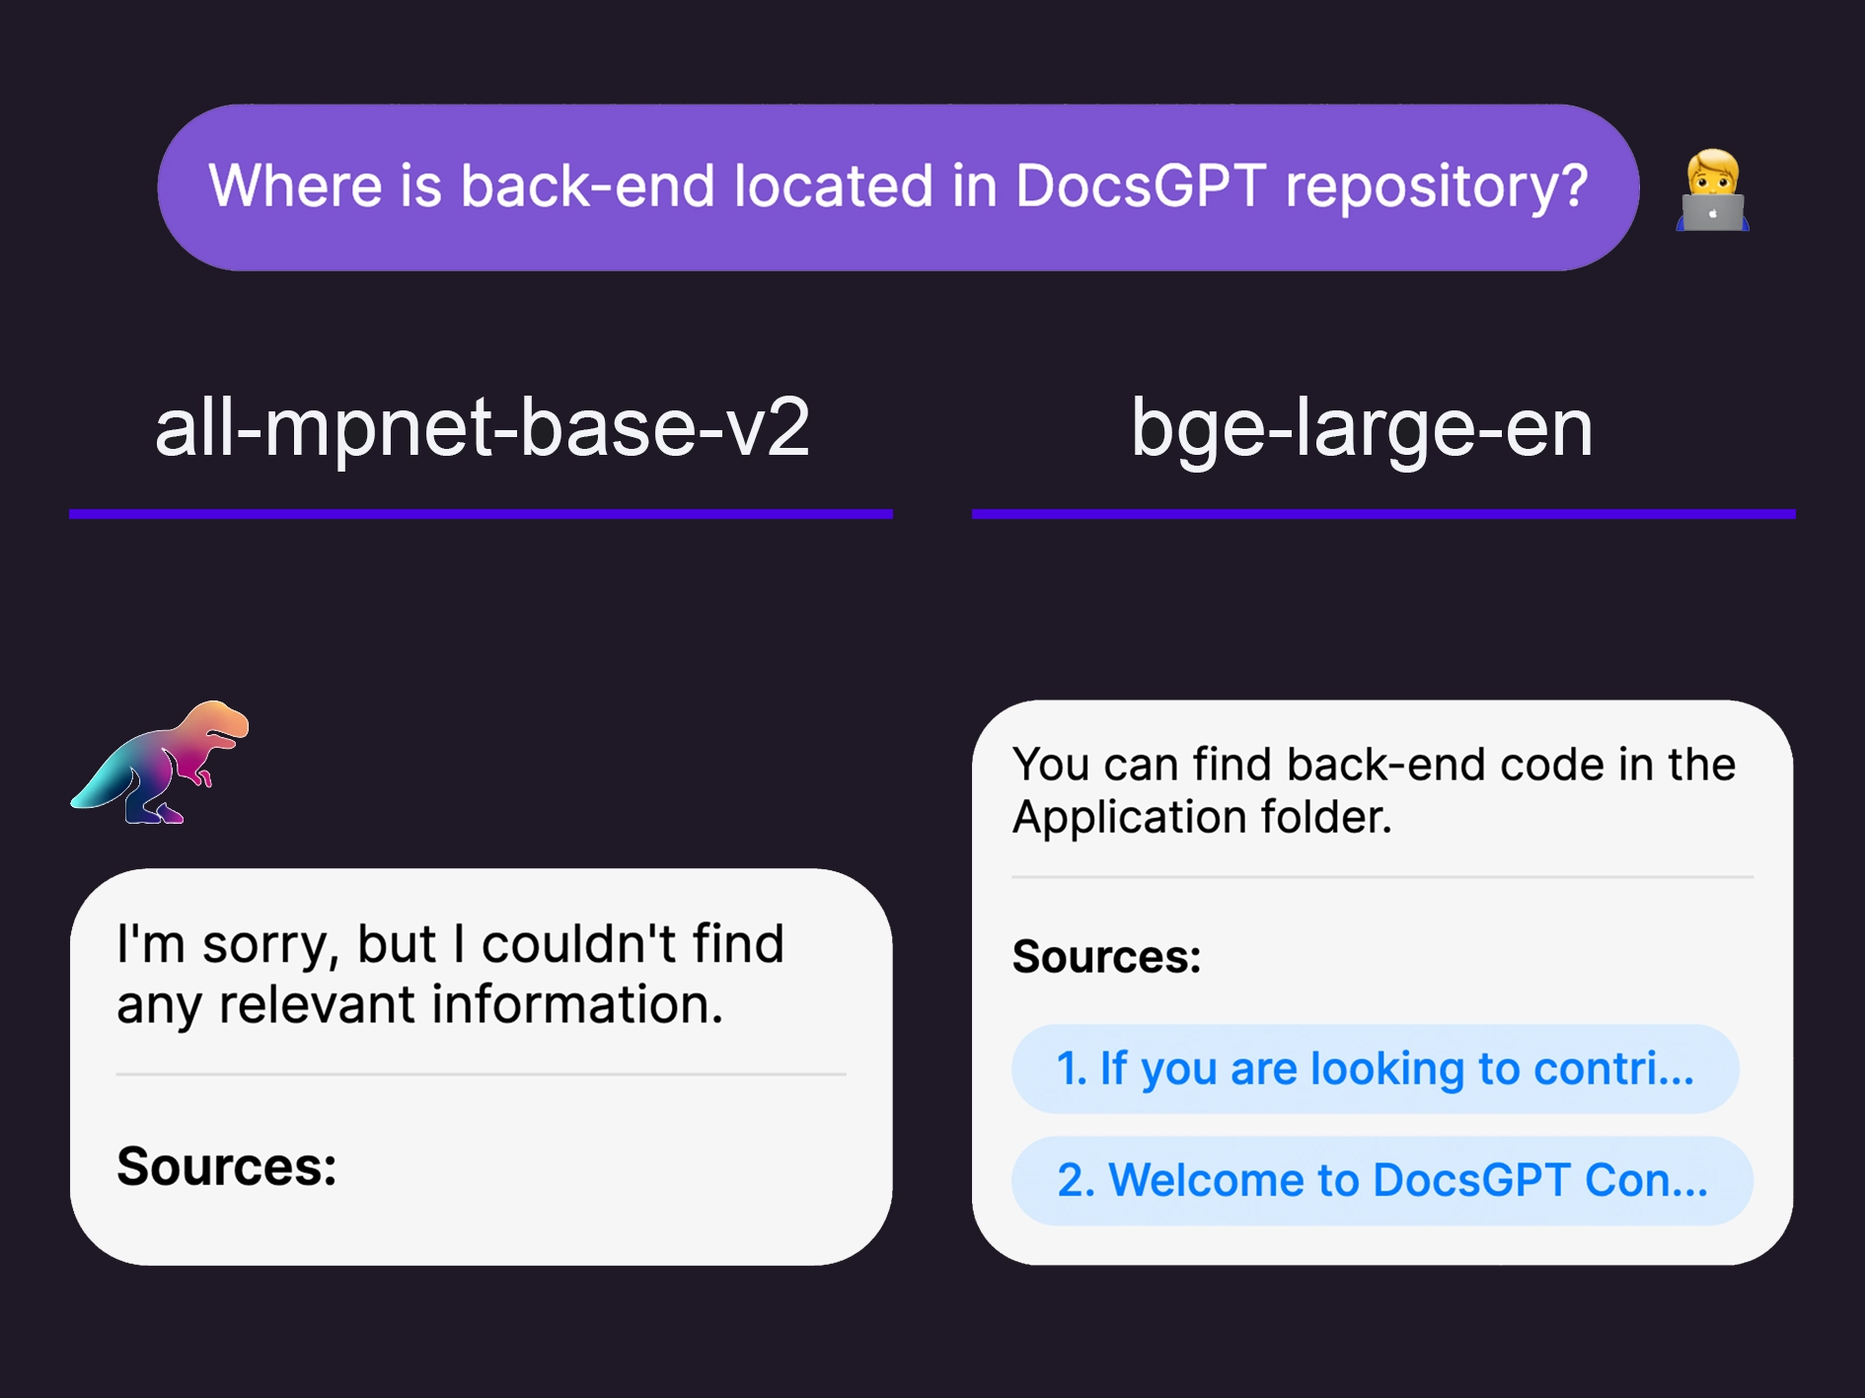Click 'any relevant information.' text in left card

tap(420, 1004)
